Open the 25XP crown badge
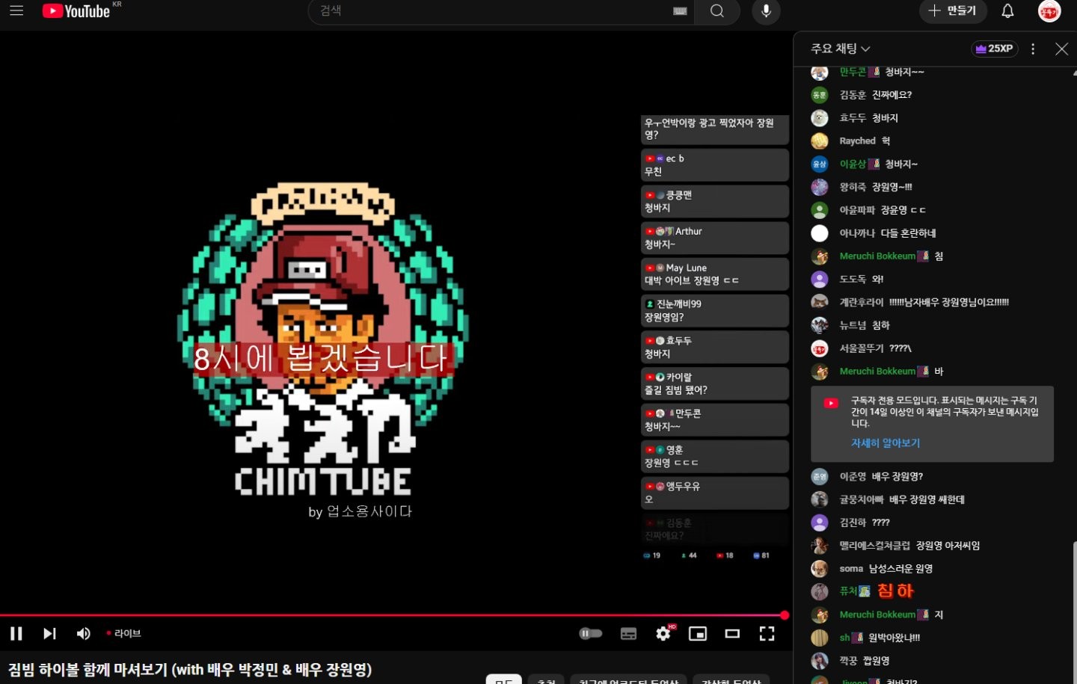The width and height of the screenshot is (1077, 684). (995, 49)
